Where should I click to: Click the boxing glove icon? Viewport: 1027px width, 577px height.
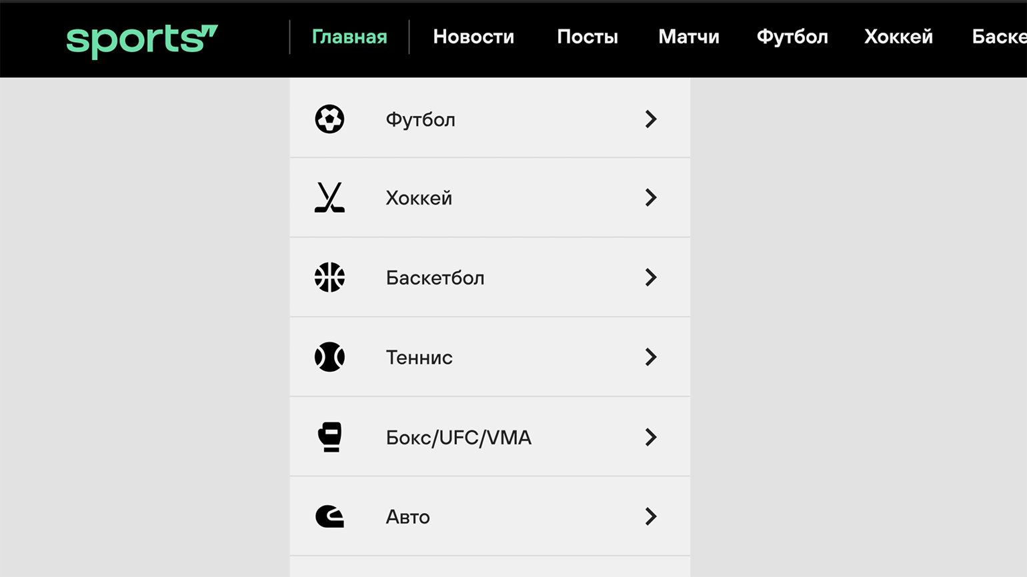329,437
